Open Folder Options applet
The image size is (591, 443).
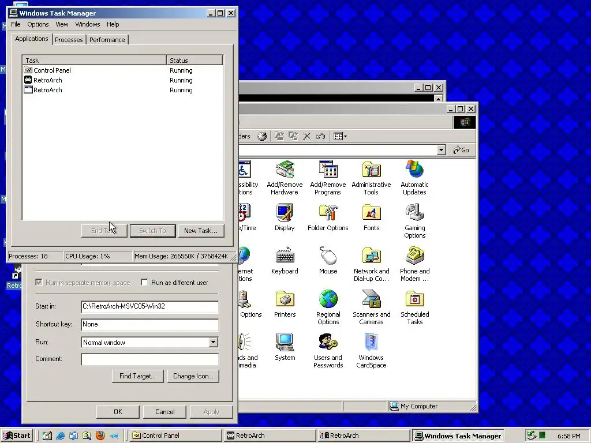pos(328,217)
